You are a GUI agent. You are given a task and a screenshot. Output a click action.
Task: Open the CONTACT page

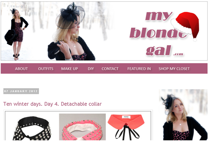pyautogui.click(x=110, y=69)
